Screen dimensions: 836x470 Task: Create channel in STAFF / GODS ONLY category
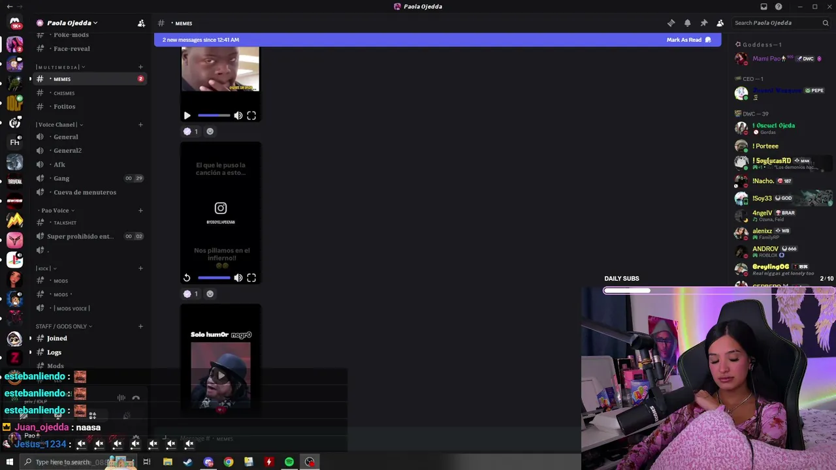coord(140,326)
